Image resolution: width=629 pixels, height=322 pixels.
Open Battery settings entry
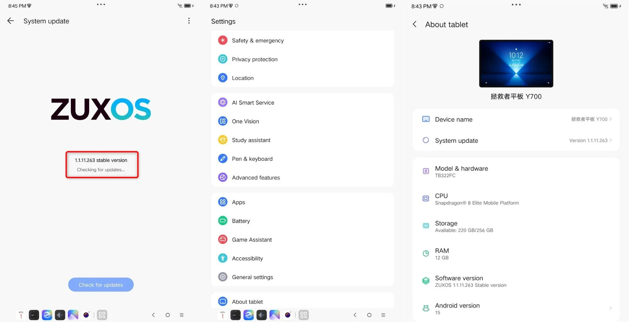tap(241, 221)
